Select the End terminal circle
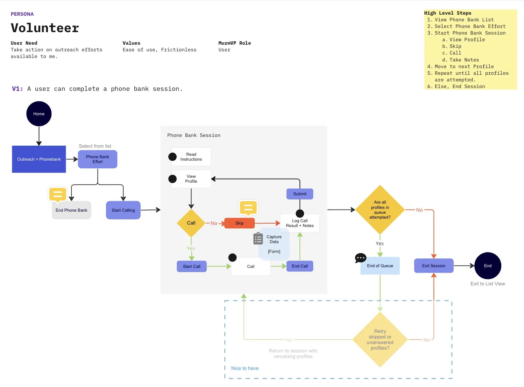This screenshot has height=387, width=524. 488,265
